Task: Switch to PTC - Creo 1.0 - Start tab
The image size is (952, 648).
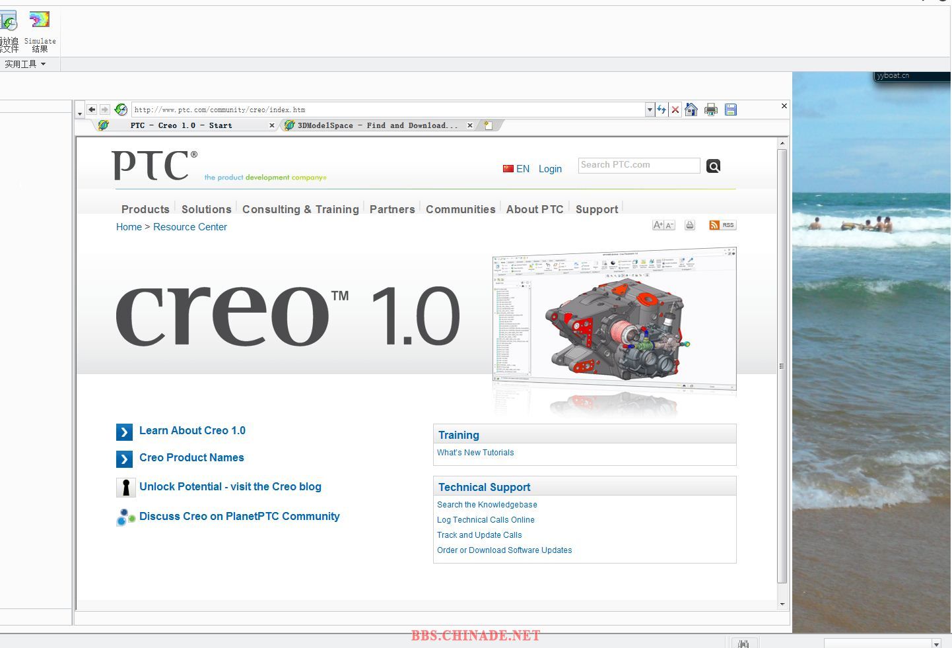Action: pos(182,125)
